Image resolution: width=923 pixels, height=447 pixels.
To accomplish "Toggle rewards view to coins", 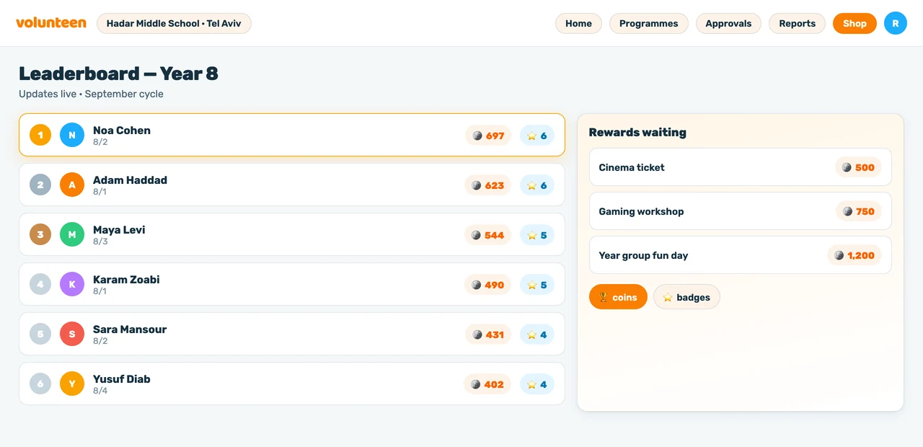I will [x=618, y=297].
